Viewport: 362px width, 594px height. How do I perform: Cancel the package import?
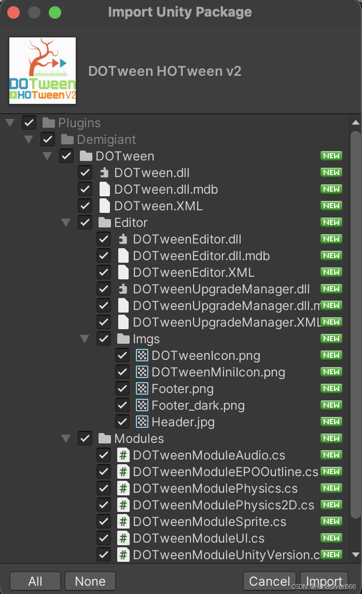(269, 581)
